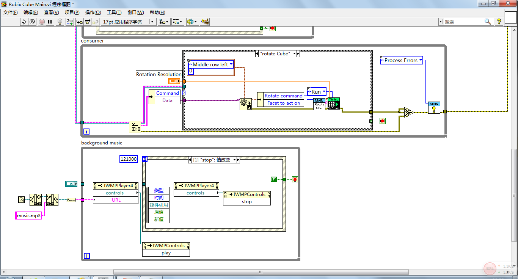Pause the VI execution
The image size is (518, 279).
tap(50, 22)
